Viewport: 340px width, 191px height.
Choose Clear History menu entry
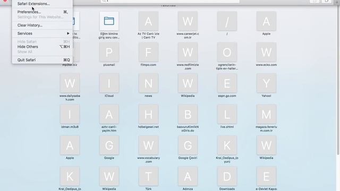42,25
